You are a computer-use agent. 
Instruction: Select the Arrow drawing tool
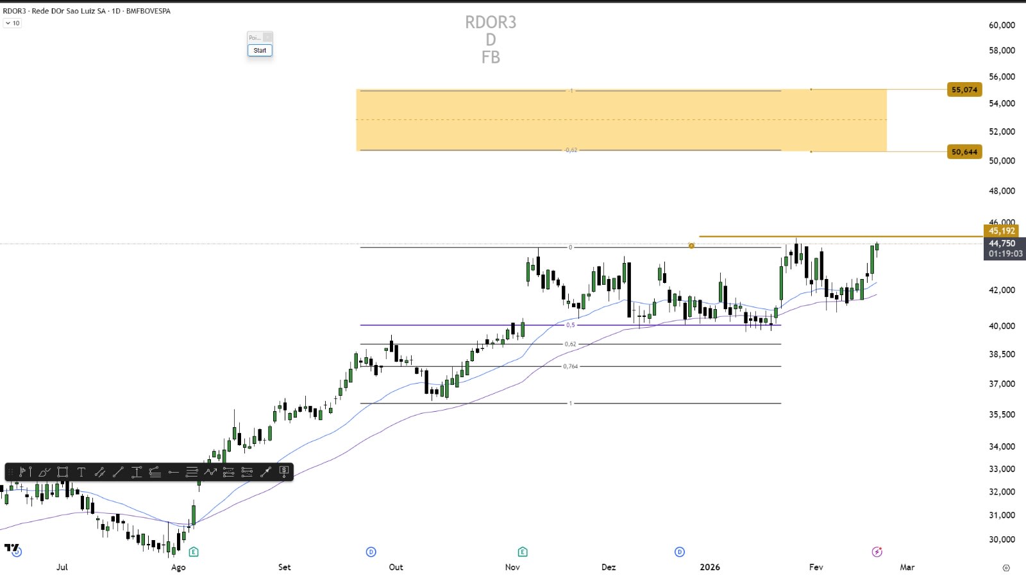click(265, 472)
